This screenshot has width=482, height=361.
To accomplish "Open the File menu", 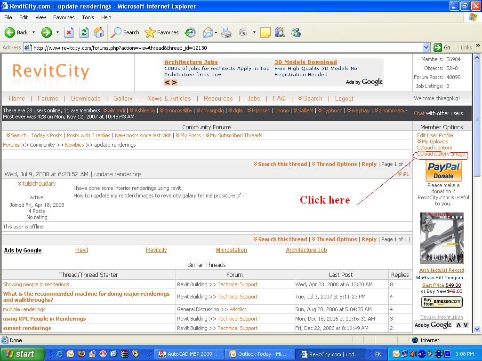I will click(8, 17).
